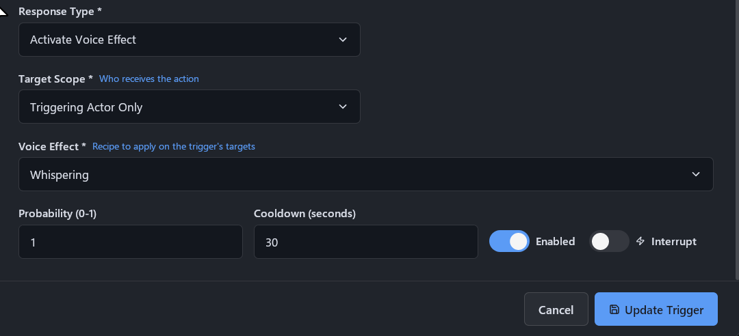Open the Triggering Actor Only dropdown

[190, 107]
